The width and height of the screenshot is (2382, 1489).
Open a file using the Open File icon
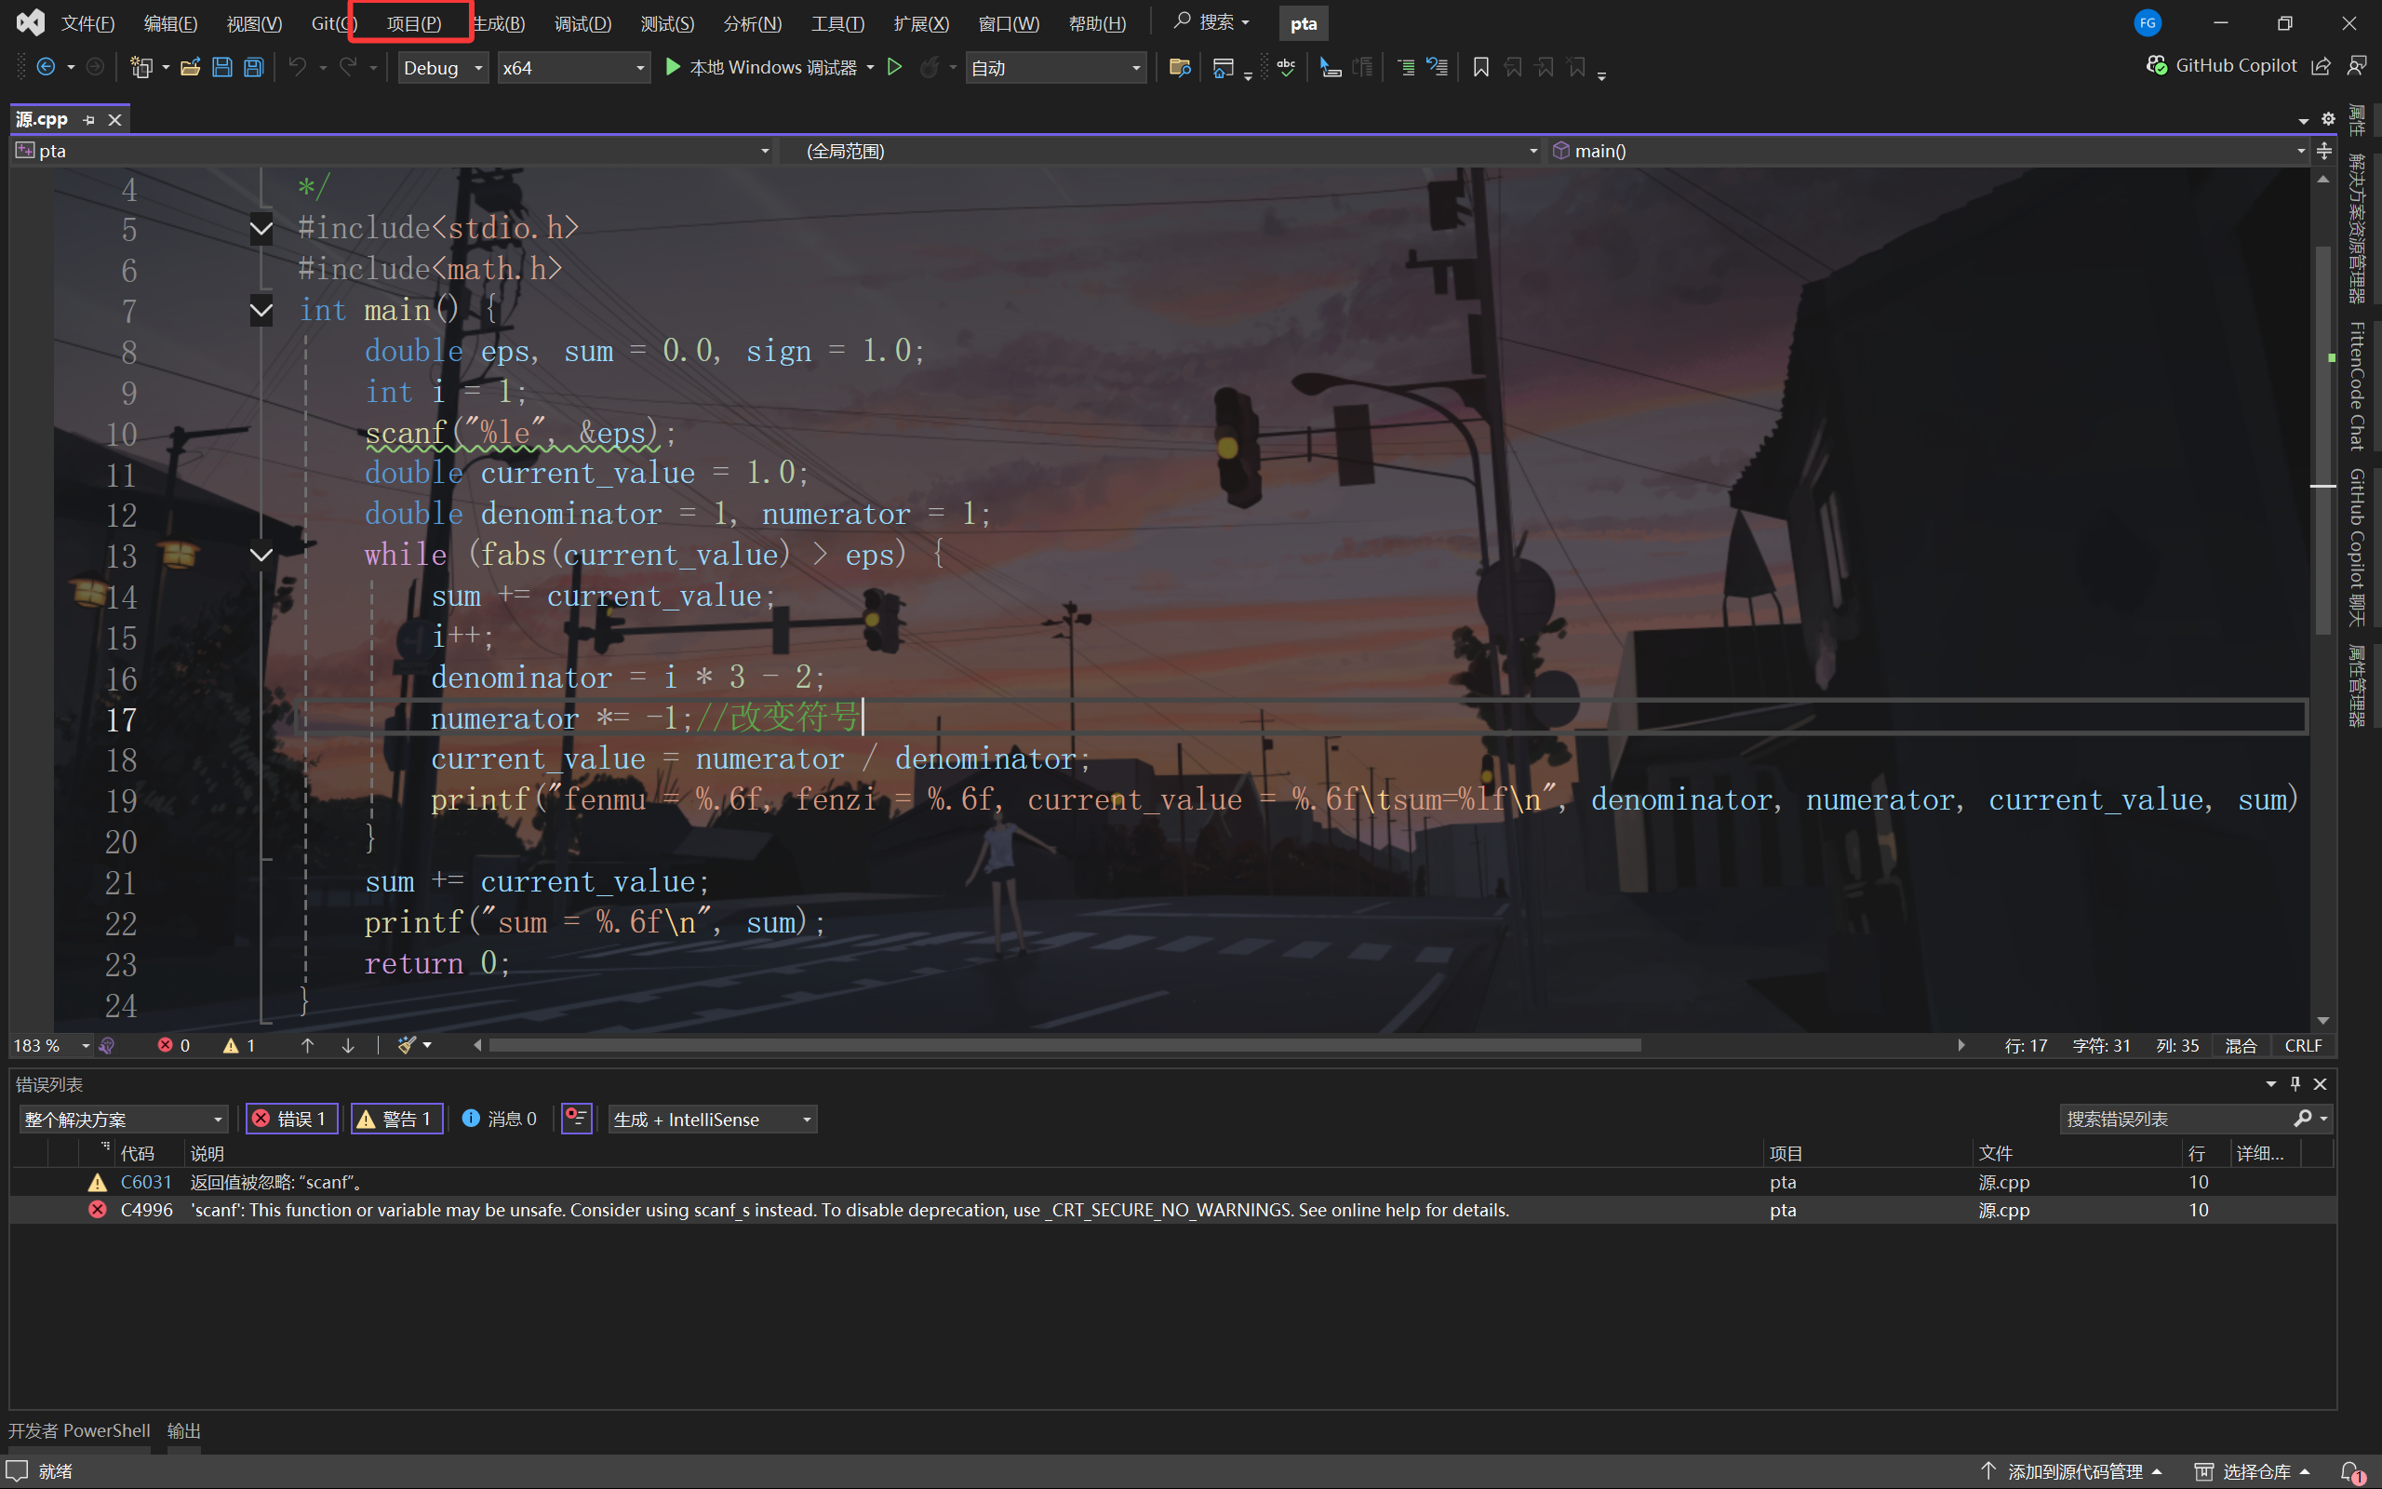pyautogui.click(x=191, y=67)
